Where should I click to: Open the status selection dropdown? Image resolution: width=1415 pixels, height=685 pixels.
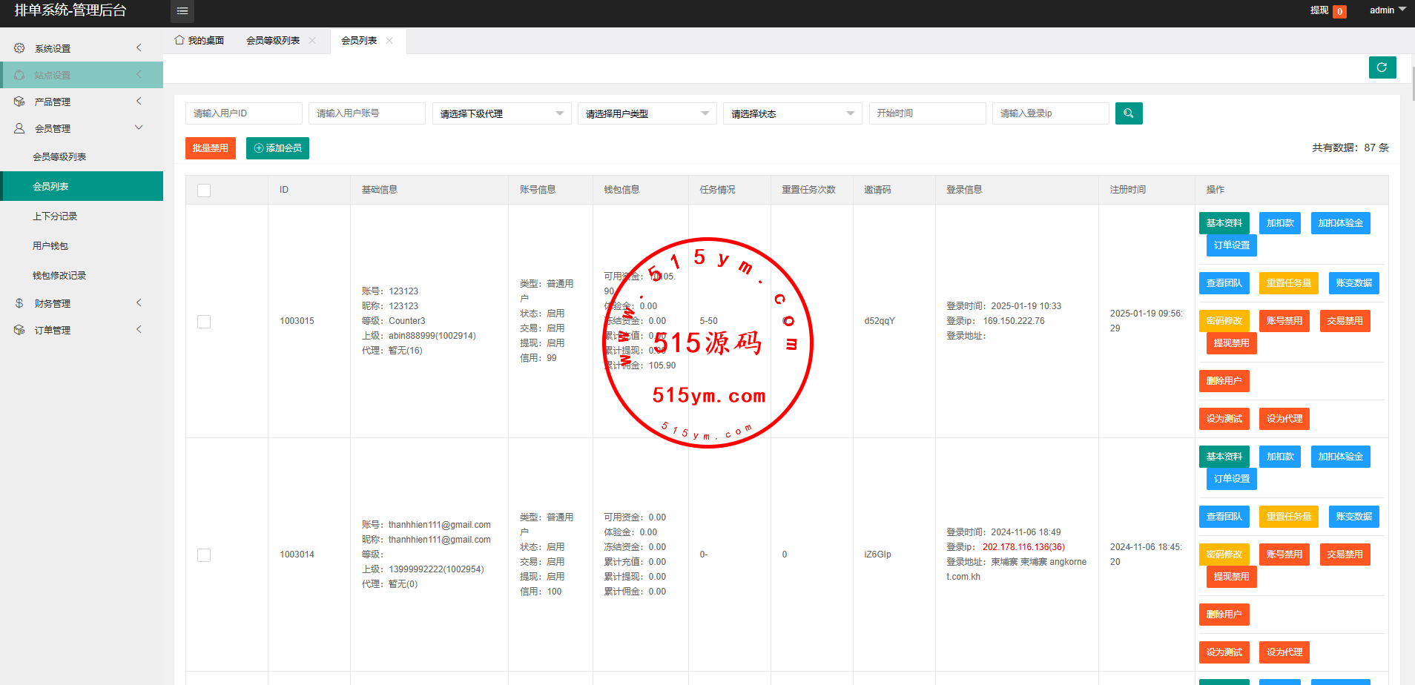pyautogui.click(x=792, y=113)
